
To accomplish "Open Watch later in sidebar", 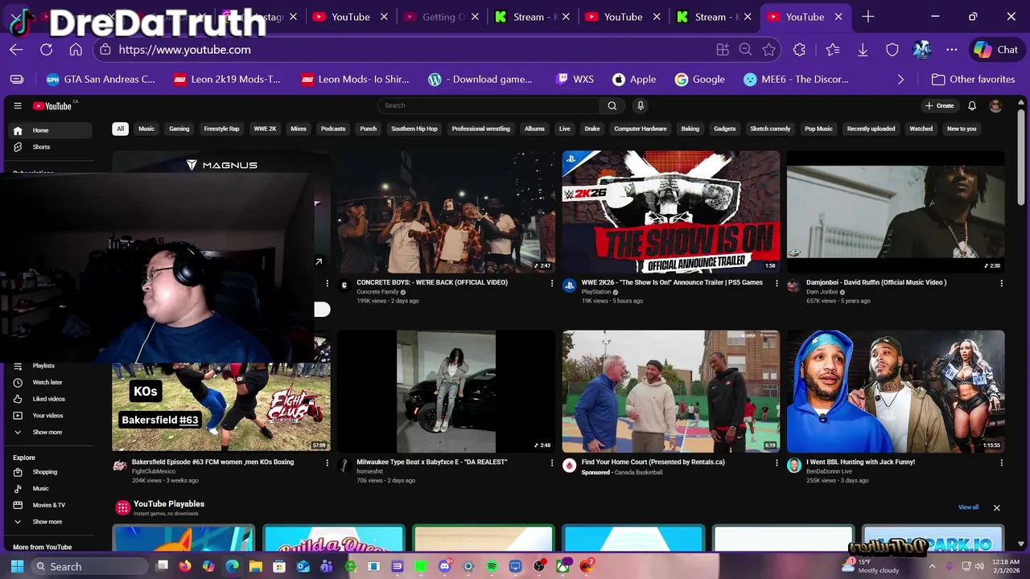I will [50, 382].
